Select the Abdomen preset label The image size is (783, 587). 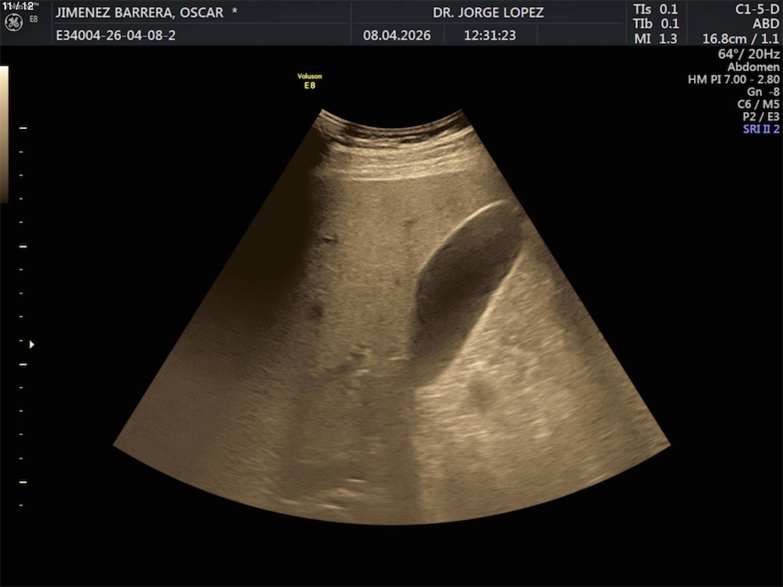click(x=753, y=67)
